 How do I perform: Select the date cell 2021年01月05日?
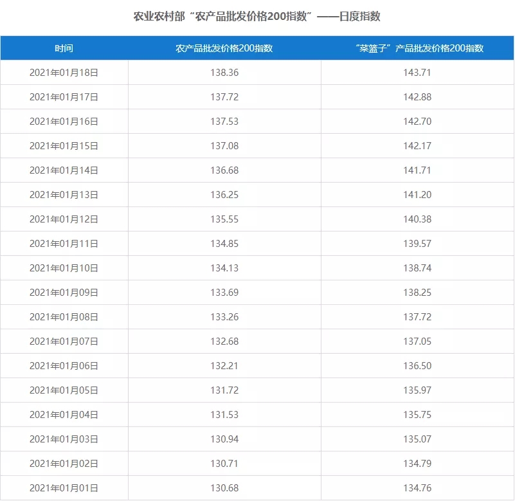[x=64, y=390]
